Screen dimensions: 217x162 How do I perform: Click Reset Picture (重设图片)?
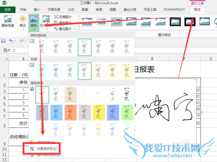click(x=63, y=29)
